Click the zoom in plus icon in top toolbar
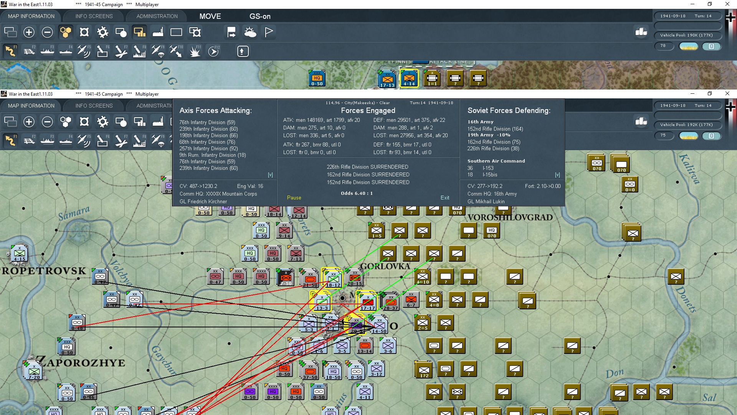The height and width of the screenshot is (415, 737). [29, 32]
